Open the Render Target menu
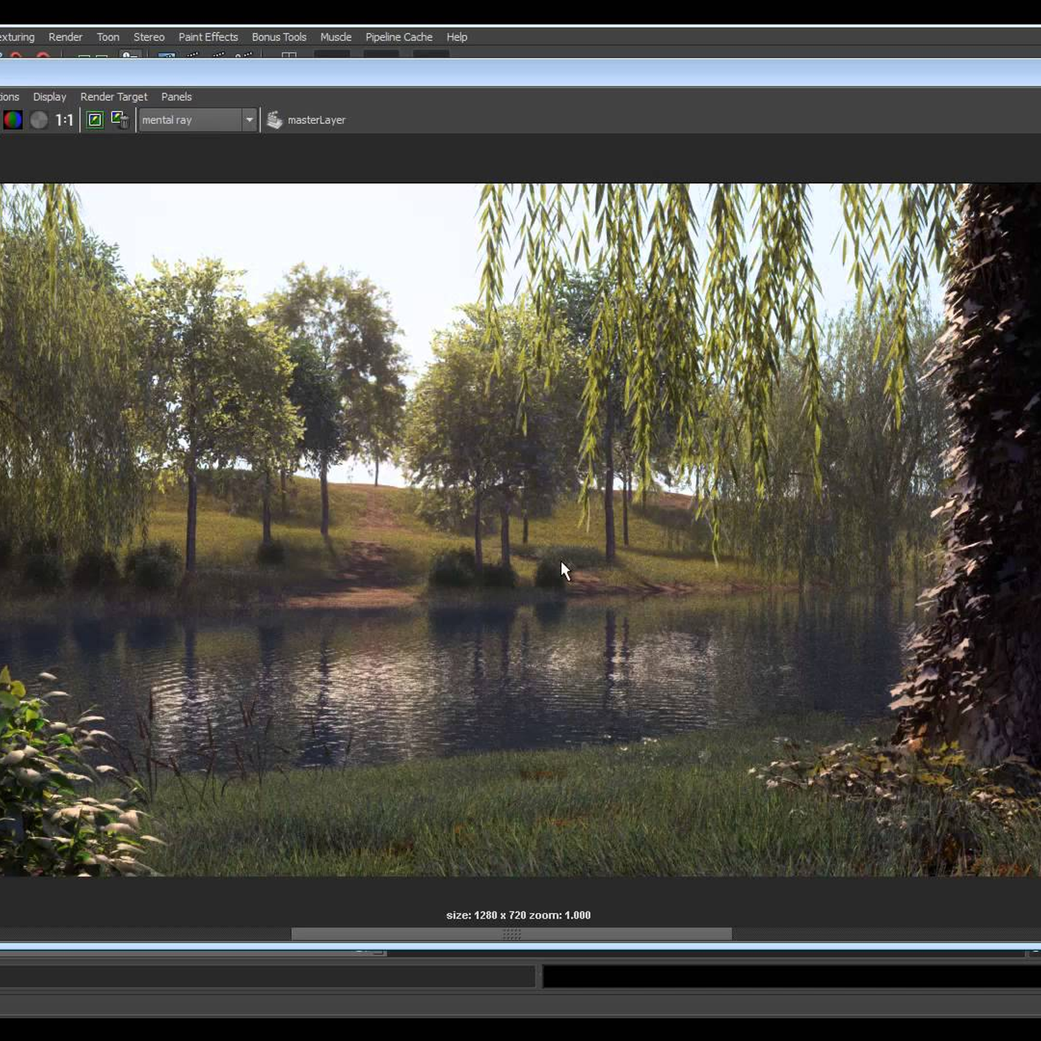This screenshot has height=1041, width=1041. tap(114, 96)
